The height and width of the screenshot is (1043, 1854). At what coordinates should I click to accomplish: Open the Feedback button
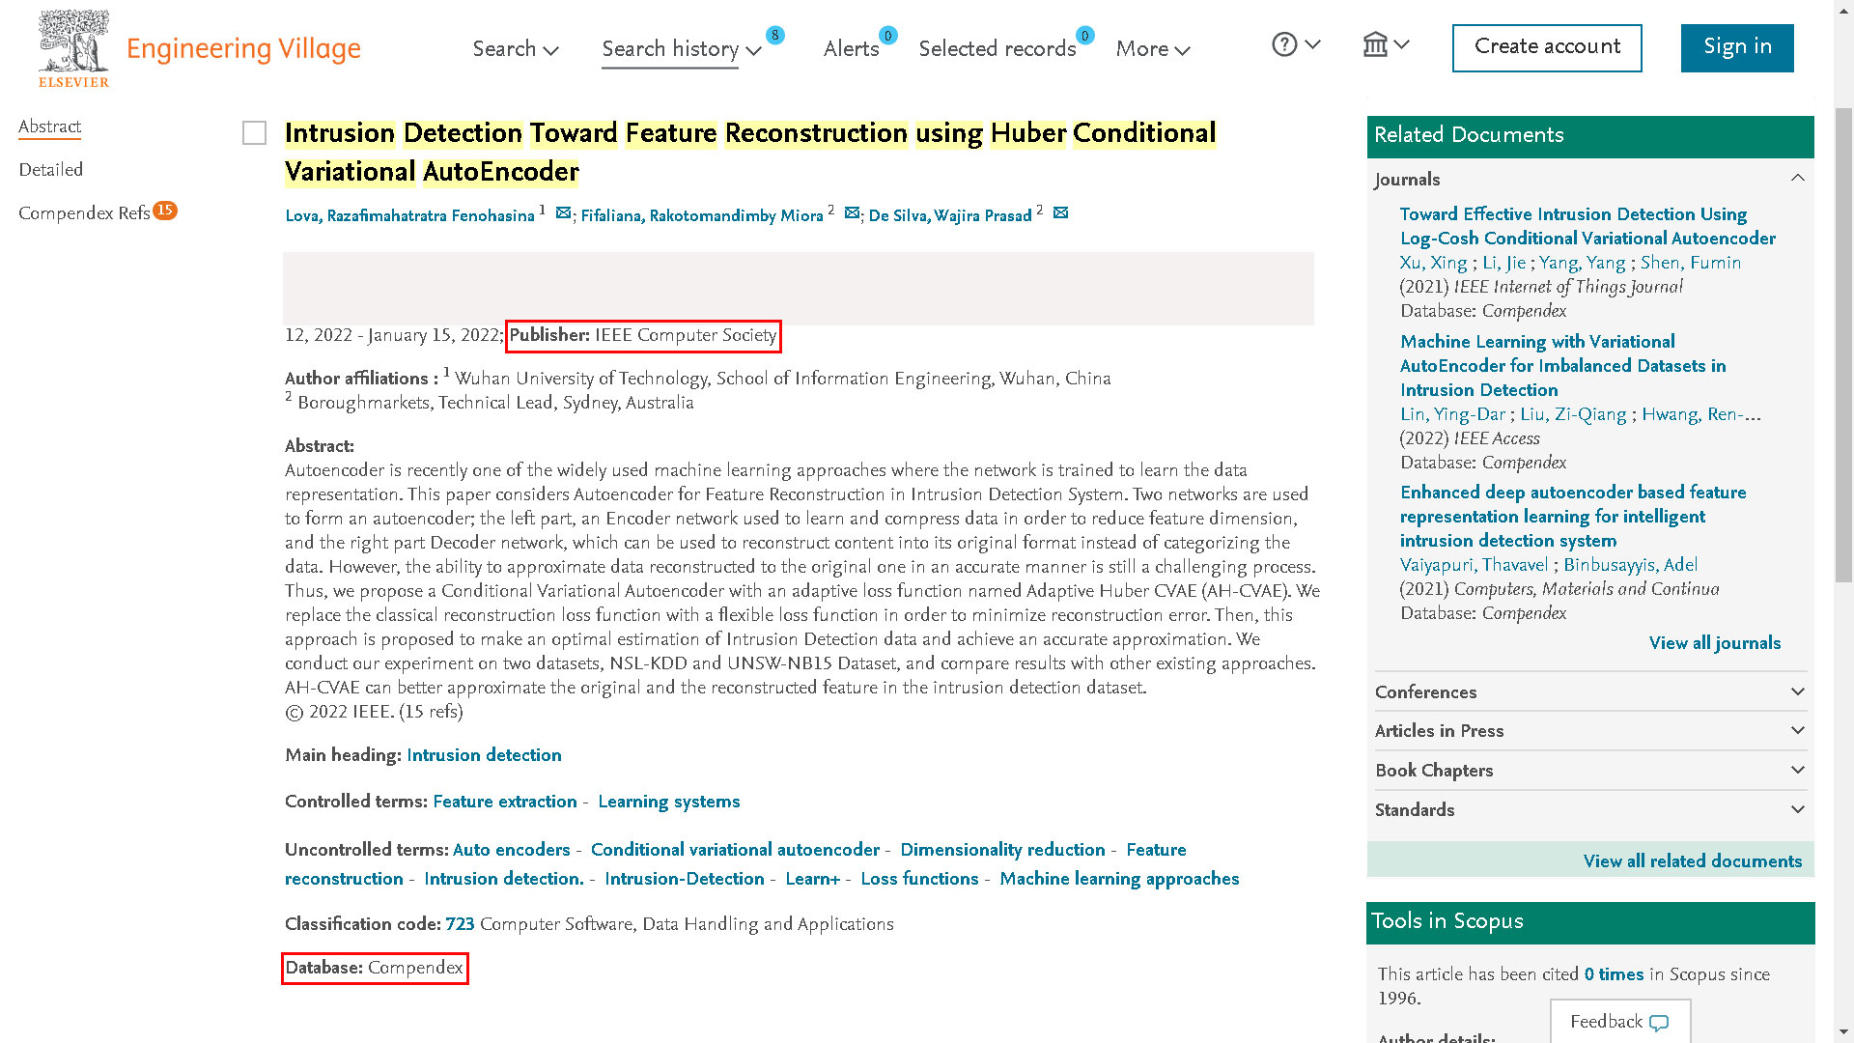point(1619,1021)
